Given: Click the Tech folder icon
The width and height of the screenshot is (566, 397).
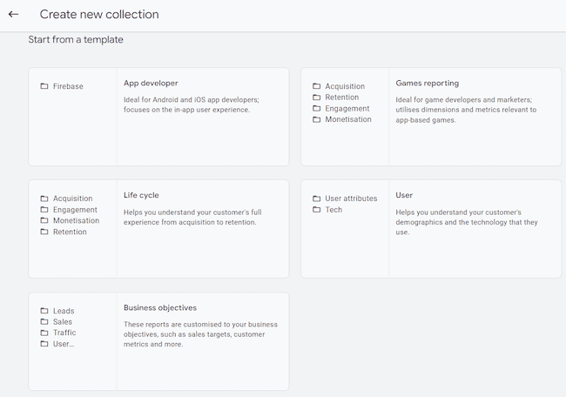Looking at the screenshot, I should (x=317, y=210).
